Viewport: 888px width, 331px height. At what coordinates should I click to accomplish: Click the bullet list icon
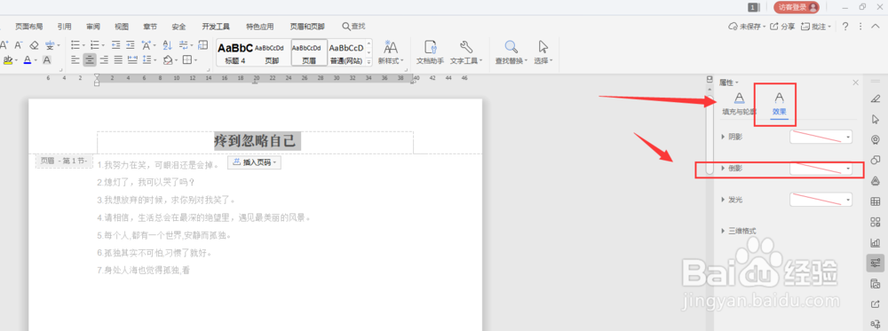point(75,44)
